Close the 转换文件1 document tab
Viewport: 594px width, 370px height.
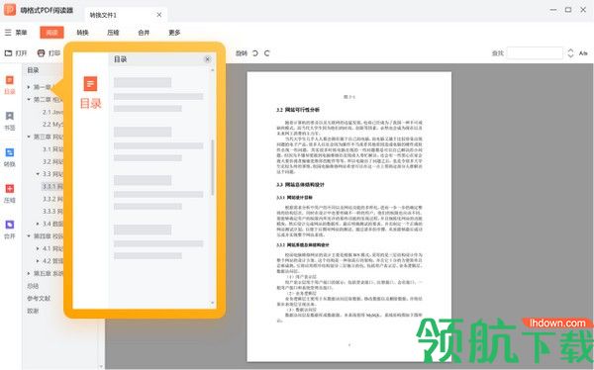tap(159, 15)
